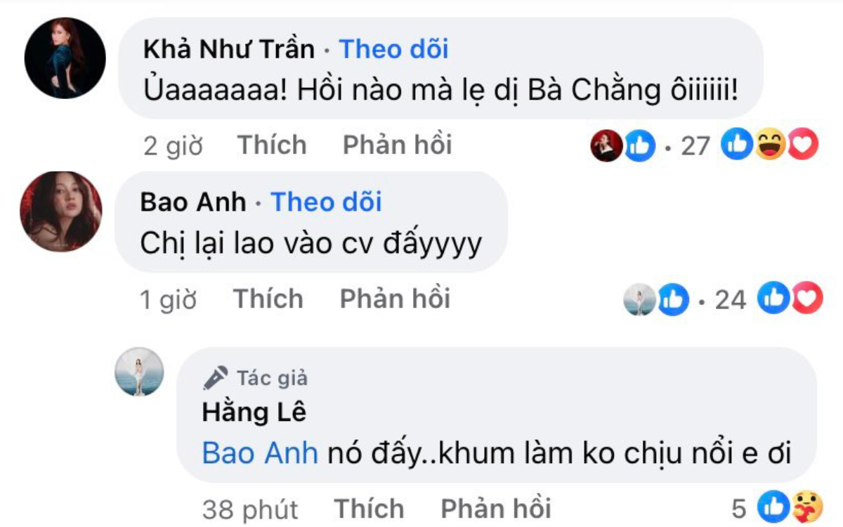
Task: Open Khả Như Trần's profile avatar
Action: tap(65, 58)
